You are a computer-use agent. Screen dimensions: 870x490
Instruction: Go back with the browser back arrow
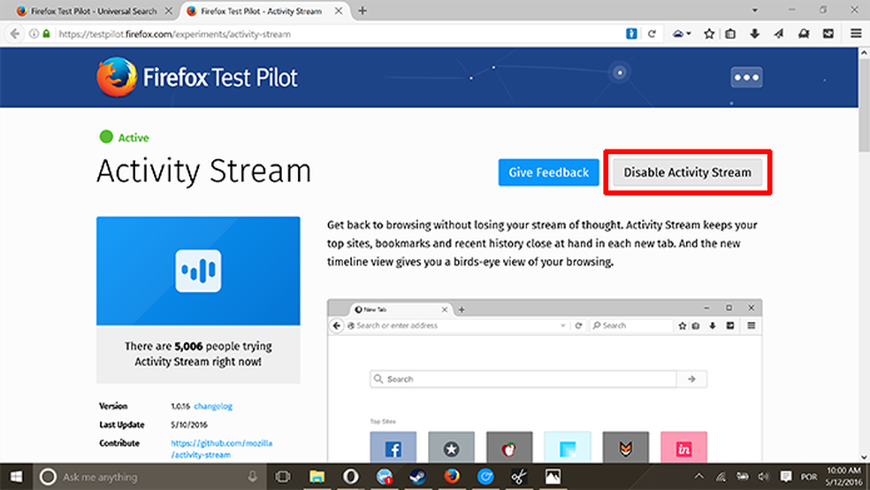(15, 34)
